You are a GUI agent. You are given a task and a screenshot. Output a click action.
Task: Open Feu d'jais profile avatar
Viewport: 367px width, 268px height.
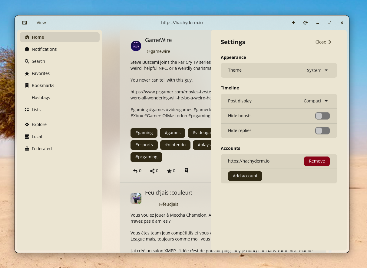tap(136, 199)
